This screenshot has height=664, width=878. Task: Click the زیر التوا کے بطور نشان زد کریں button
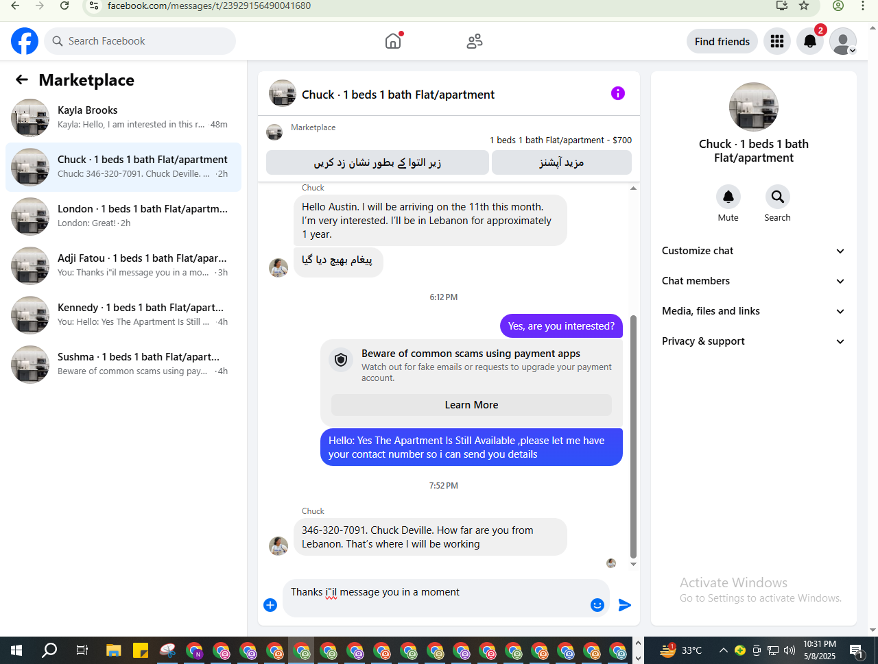377,162
